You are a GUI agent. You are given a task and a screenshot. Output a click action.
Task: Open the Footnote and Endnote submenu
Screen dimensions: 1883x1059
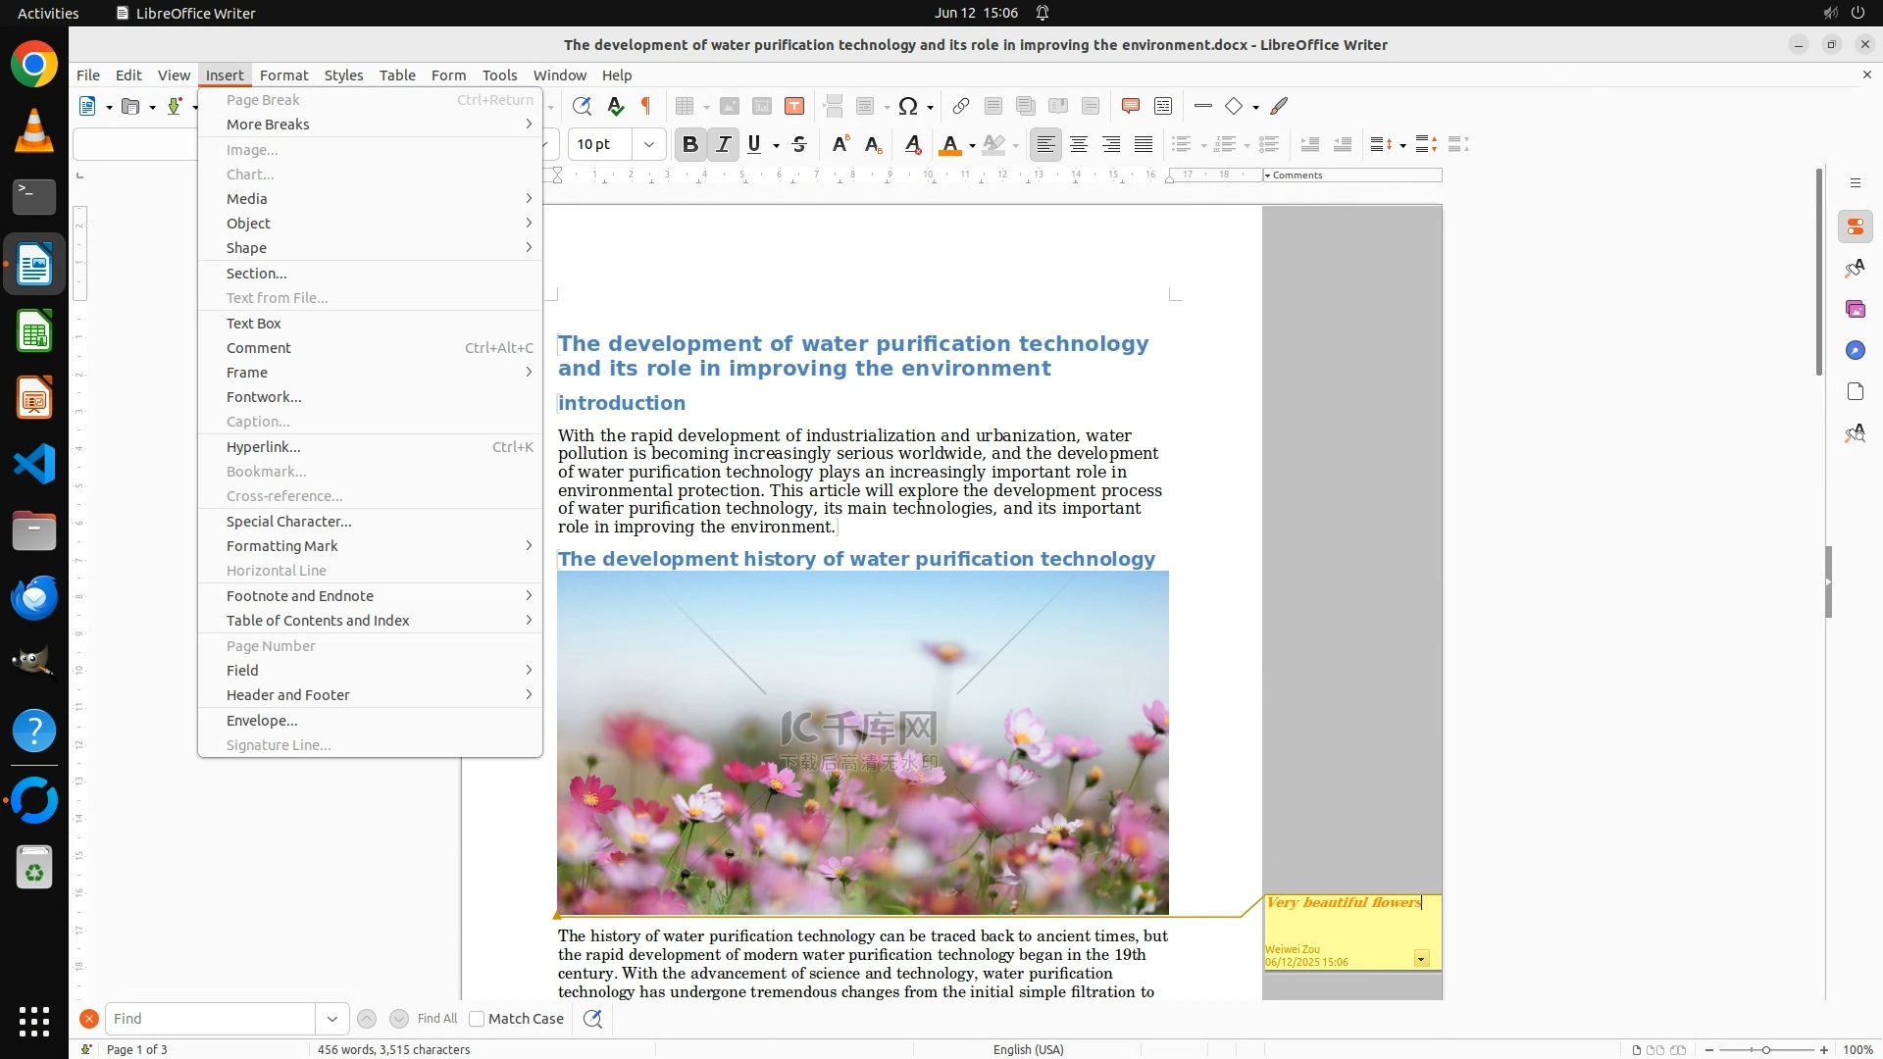(x=300, y=596)
